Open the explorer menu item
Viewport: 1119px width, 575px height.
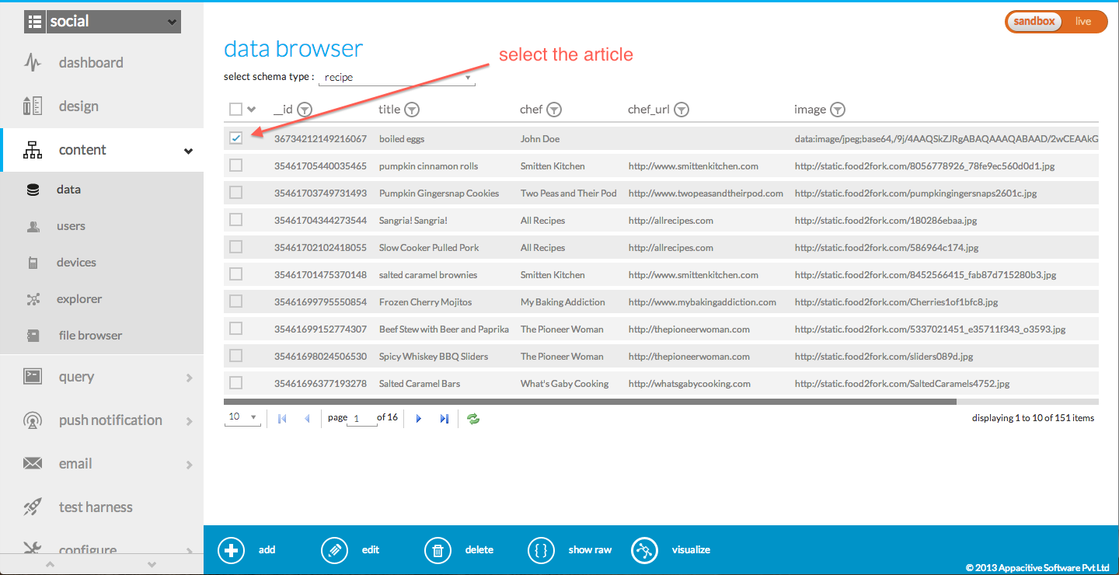pyautogui.click(x=79, y=299)
